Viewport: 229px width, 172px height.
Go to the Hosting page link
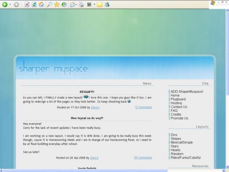pyautogui.click(x=176, y=103)
